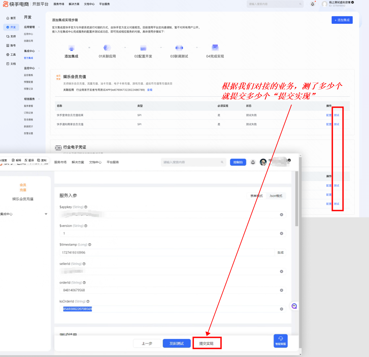Click the 复制 tool in the floating toolbar
Viewport: 369px width, 357px height.
point(42,160)
